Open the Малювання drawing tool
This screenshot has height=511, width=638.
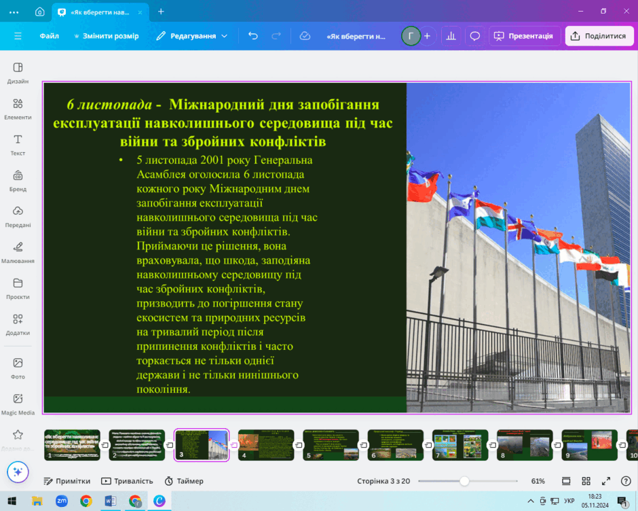point(18,253)
